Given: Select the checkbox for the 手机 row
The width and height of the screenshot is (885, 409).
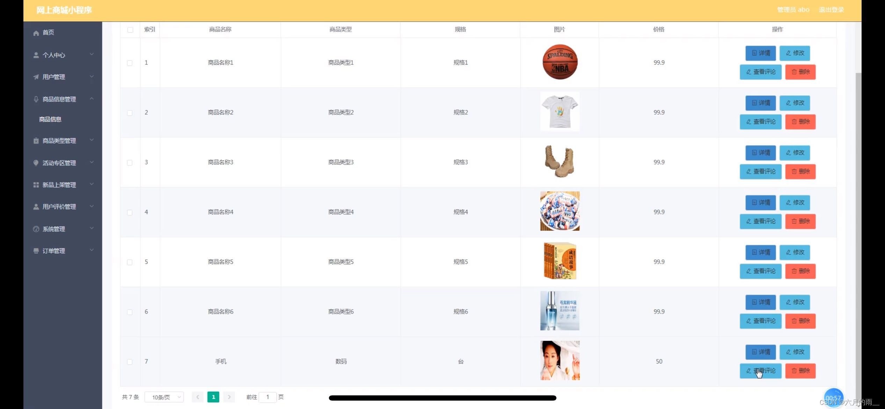Looking at the screenshot, I should click(130, 362).
